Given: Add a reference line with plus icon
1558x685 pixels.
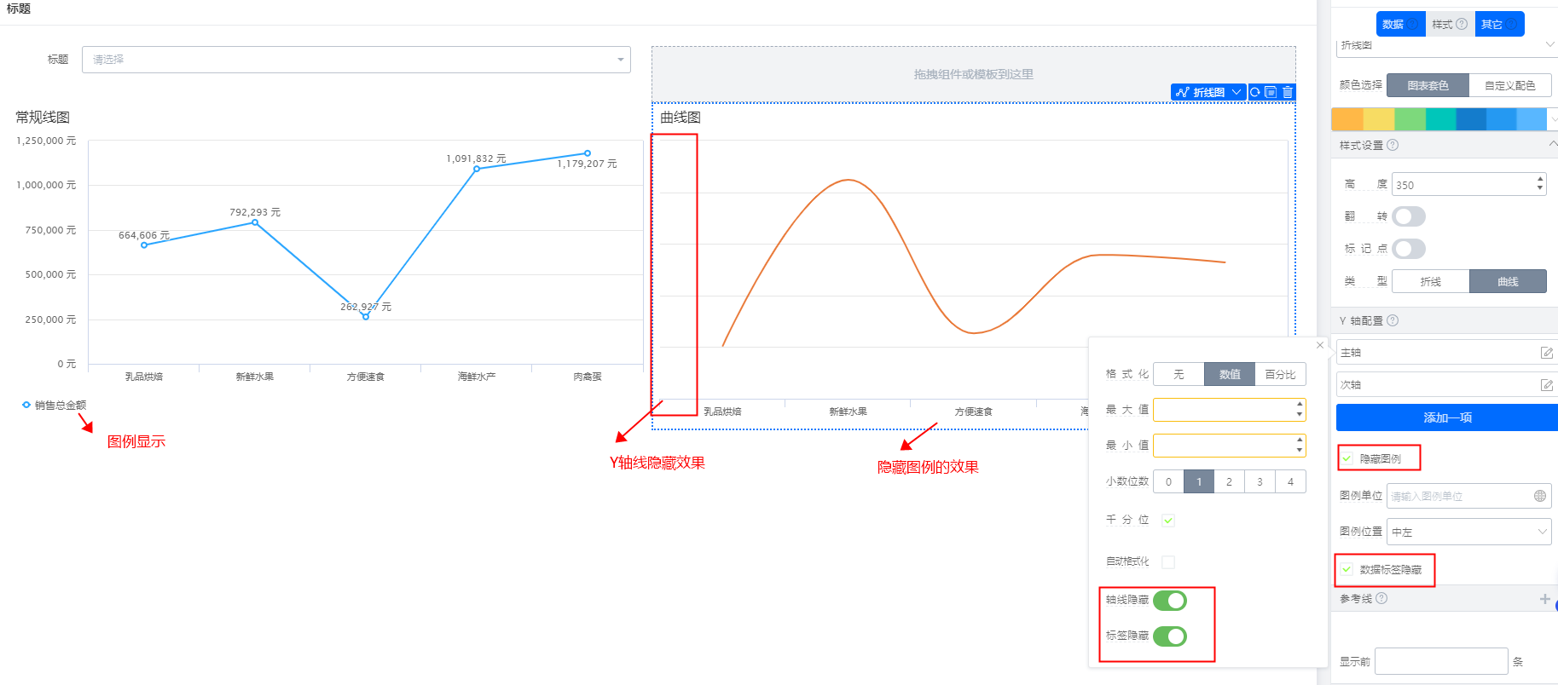Looking at the screenshot, I should click(x=1544, y=599).
